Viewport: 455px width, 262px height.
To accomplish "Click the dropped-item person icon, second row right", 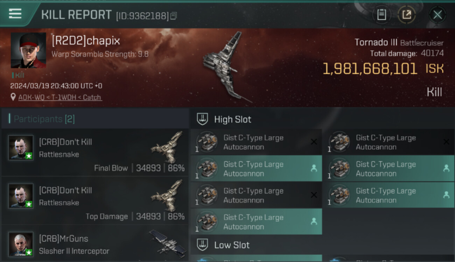I will point(446,168).
